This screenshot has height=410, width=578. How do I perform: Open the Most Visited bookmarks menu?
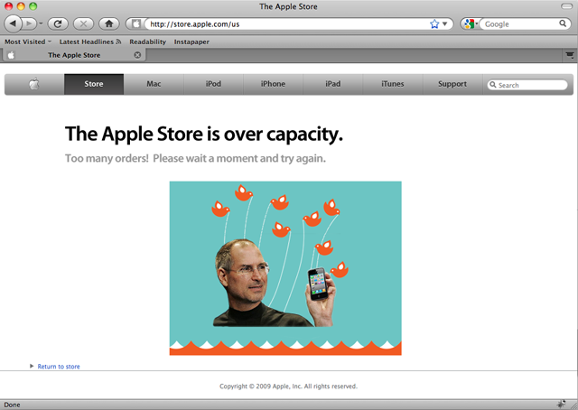pos(28,42)
